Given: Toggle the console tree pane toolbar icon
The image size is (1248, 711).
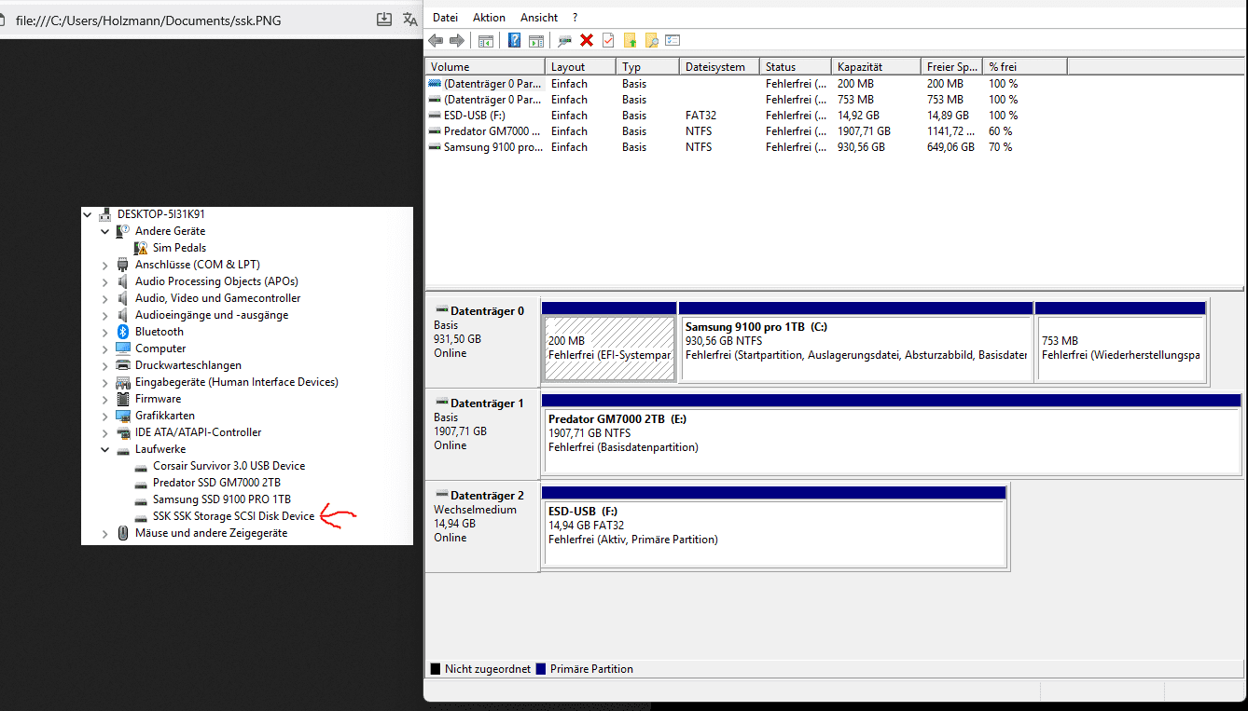Looking at the screenshot, I should coord(486,40).
